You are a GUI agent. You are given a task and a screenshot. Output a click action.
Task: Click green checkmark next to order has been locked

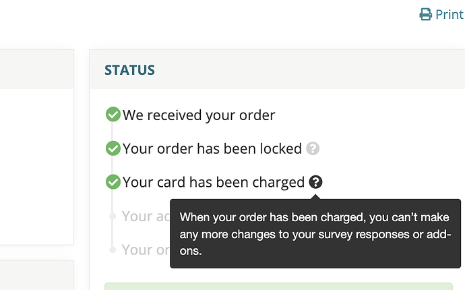[113, 148]
